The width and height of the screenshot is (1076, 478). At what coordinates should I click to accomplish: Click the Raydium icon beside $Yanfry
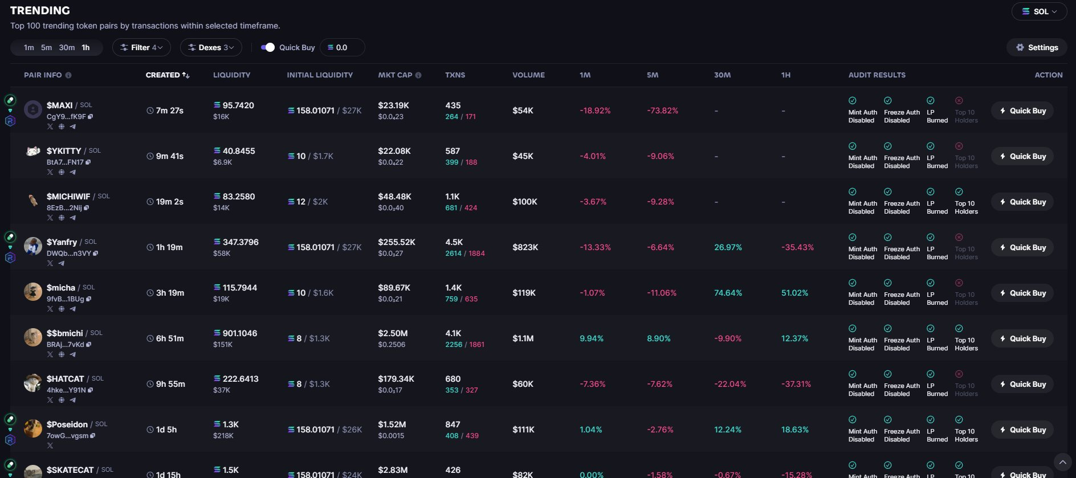click(10, 258)
